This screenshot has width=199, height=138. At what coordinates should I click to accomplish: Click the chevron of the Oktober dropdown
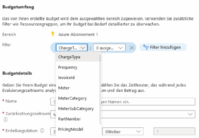tap(138, 131)
